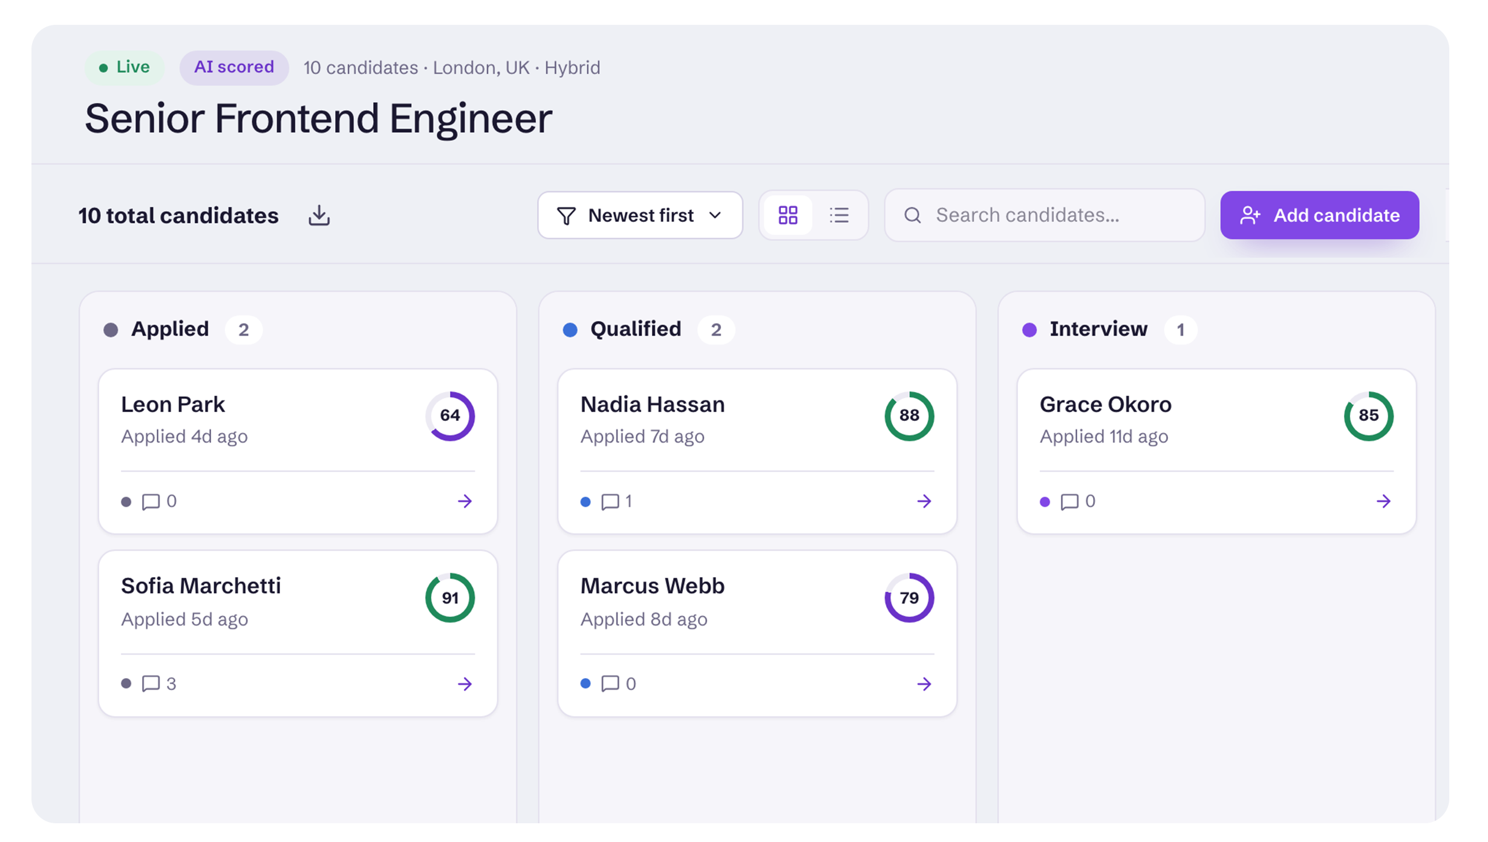The width and height of the screenshot is (1488, 842).
Task: Click the purple stage dot on Grace Okoro's card
Action: [x=1045, y=501]
